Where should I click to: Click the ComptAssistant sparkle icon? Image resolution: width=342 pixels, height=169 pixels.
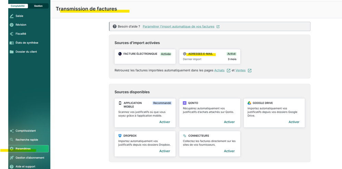[x=12, y=131]
